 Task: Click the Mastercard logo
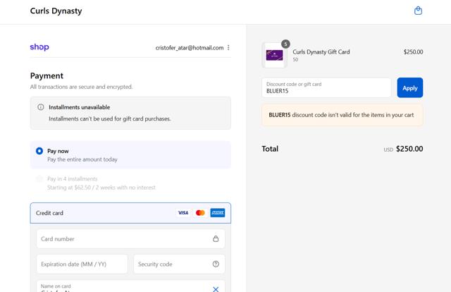tap(200, 213)
